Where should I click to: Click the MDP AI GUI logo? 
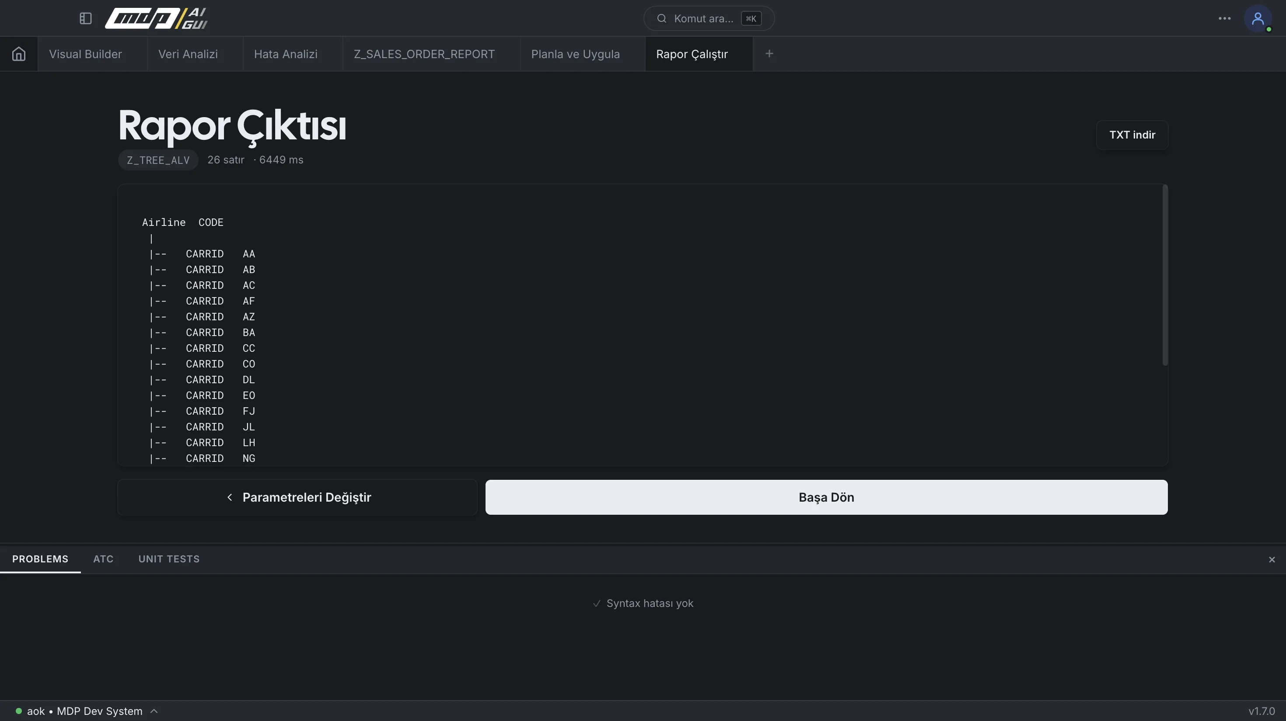[x=156, y=18]
